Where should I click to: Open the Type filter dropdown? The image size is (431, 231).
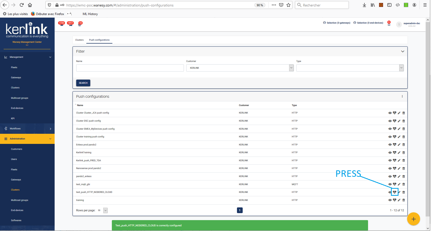401,68
